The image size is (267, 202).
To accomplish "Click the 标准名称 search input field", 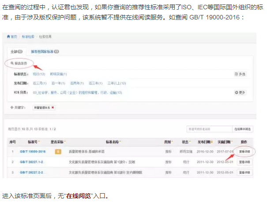I will point(209,129).
